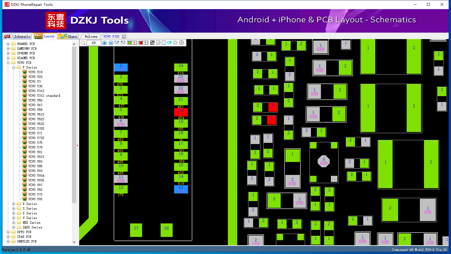Image resolution: width=451 pixels, height=254 pixels.
Task: Click the blue NC pad of pin 13
Action: (181, 189)
